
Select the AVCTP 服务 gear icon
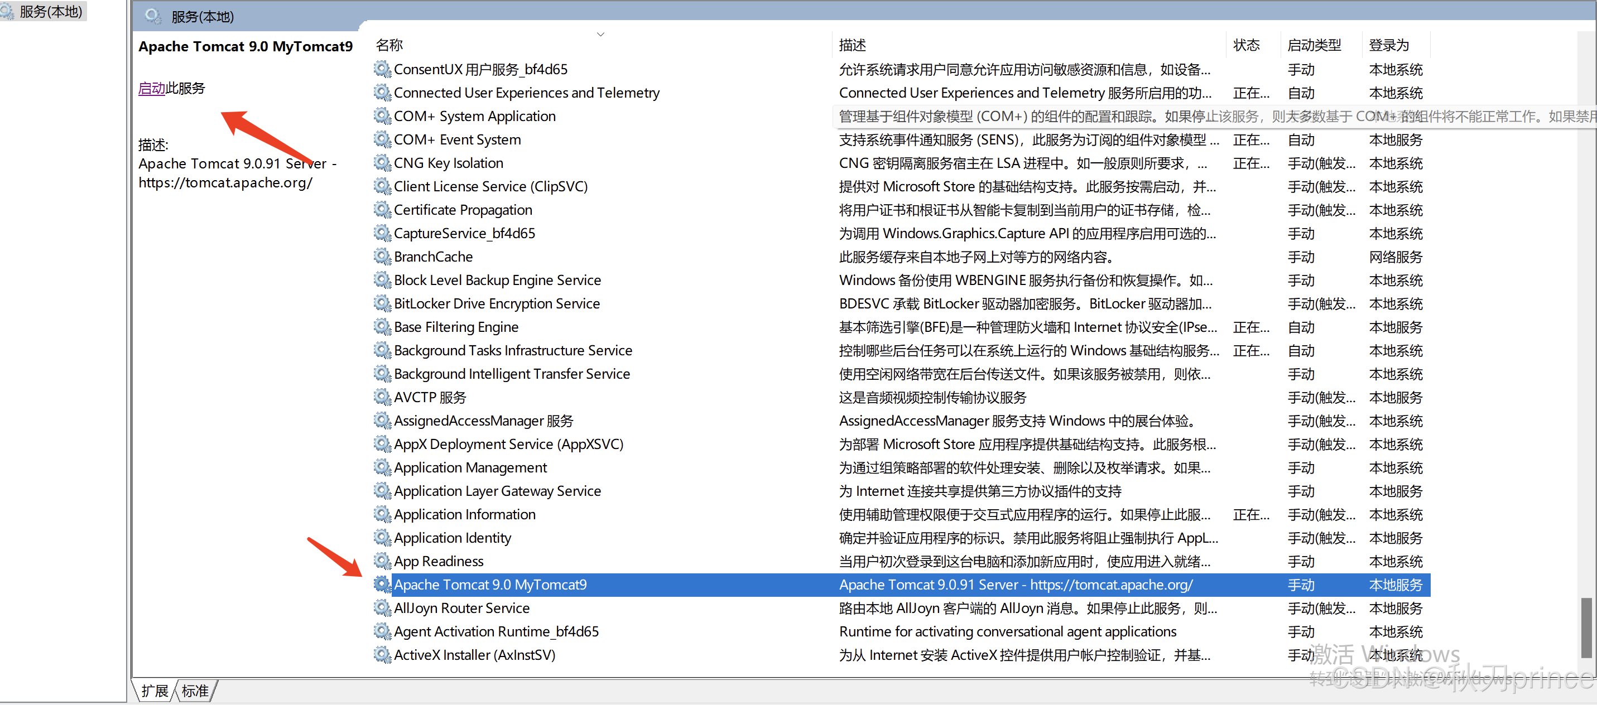click(x=383, y=397)
